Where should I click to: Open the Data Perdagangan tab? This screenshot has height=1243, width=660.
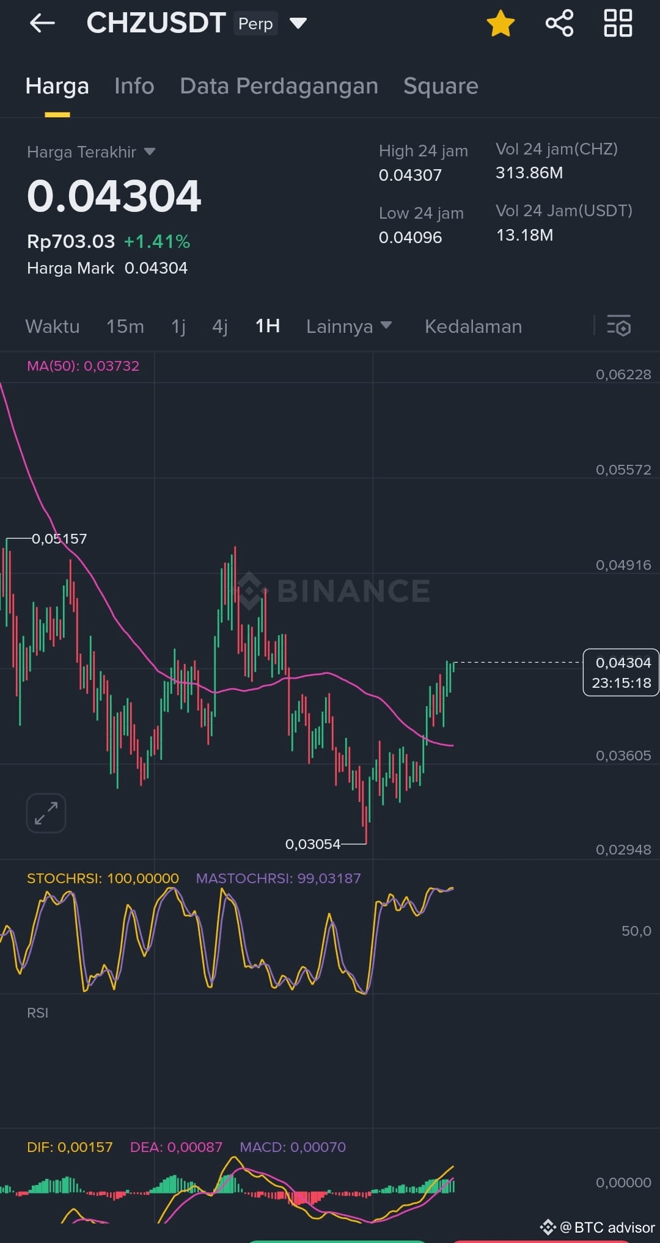[279, 86]
